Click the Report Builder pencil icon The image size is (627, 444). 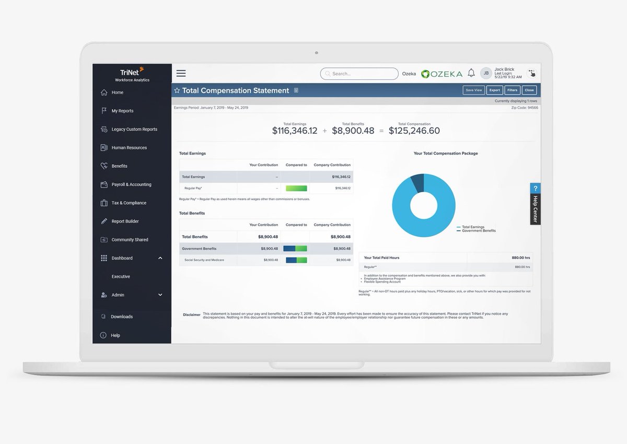pos(104,221)
